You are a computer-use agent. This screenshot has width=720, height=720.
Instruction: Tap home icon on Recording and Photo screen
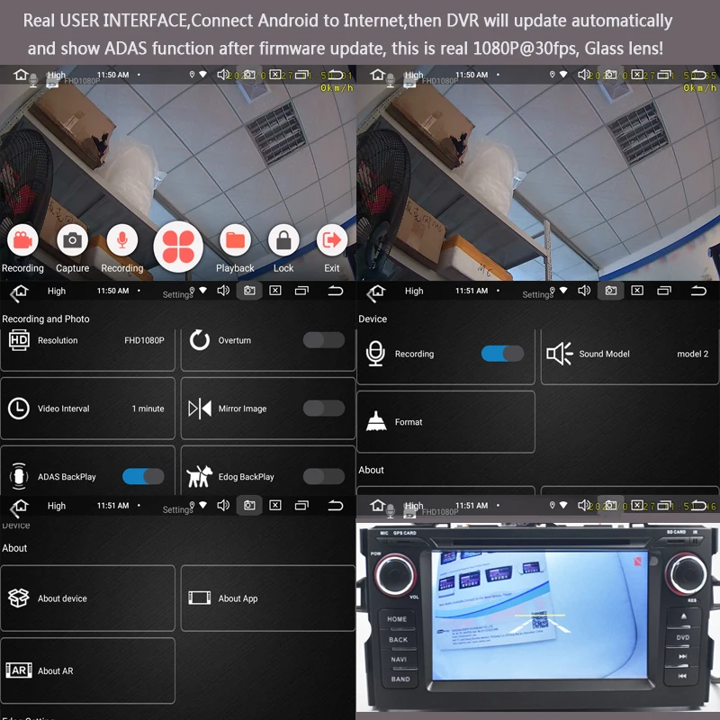click(21, 291)
